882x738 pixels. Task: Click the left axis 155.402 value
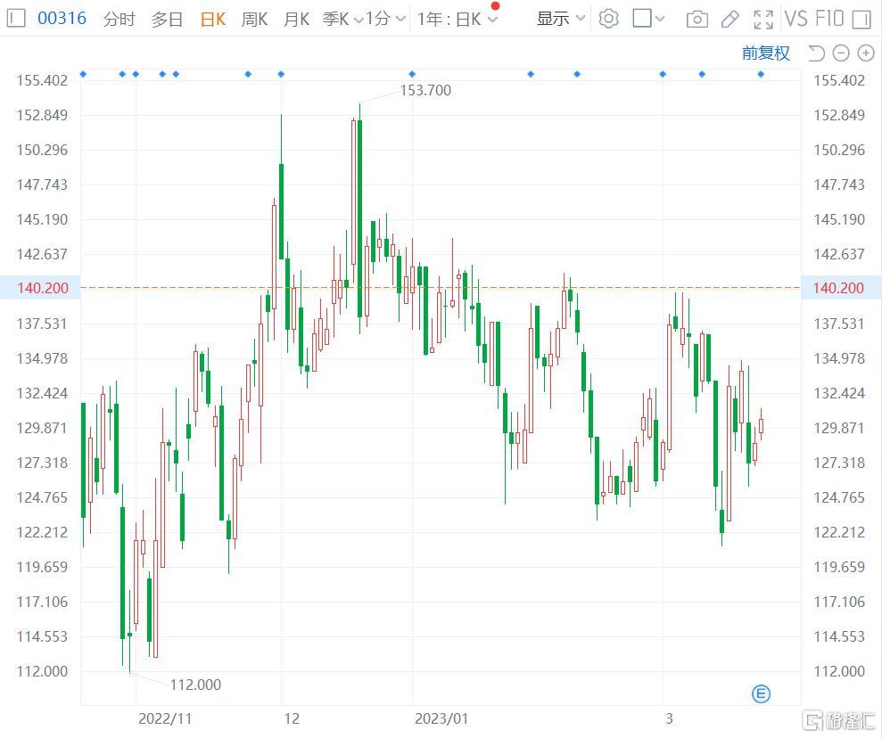(42, 80)
